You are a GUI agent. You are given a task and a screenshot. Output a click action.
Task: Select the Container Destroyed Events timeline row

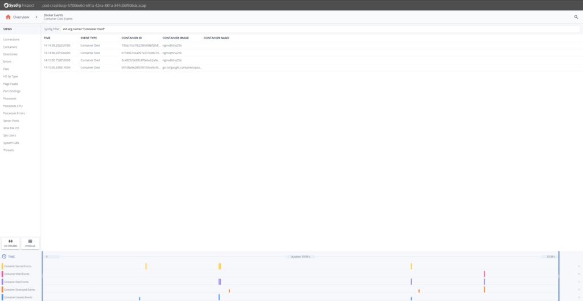pos(19,290)
